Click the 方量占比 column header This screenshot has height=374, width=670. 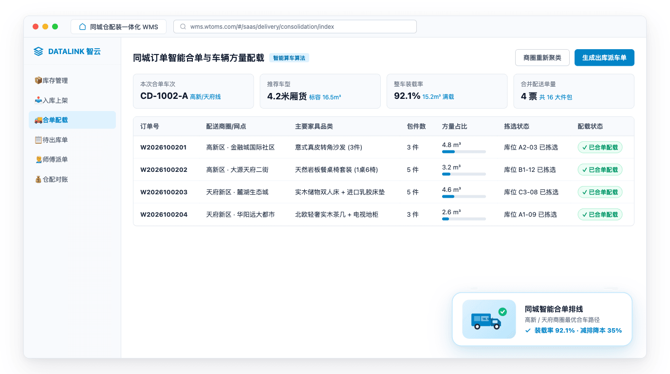pyautogui.click(x=455, y=126)
